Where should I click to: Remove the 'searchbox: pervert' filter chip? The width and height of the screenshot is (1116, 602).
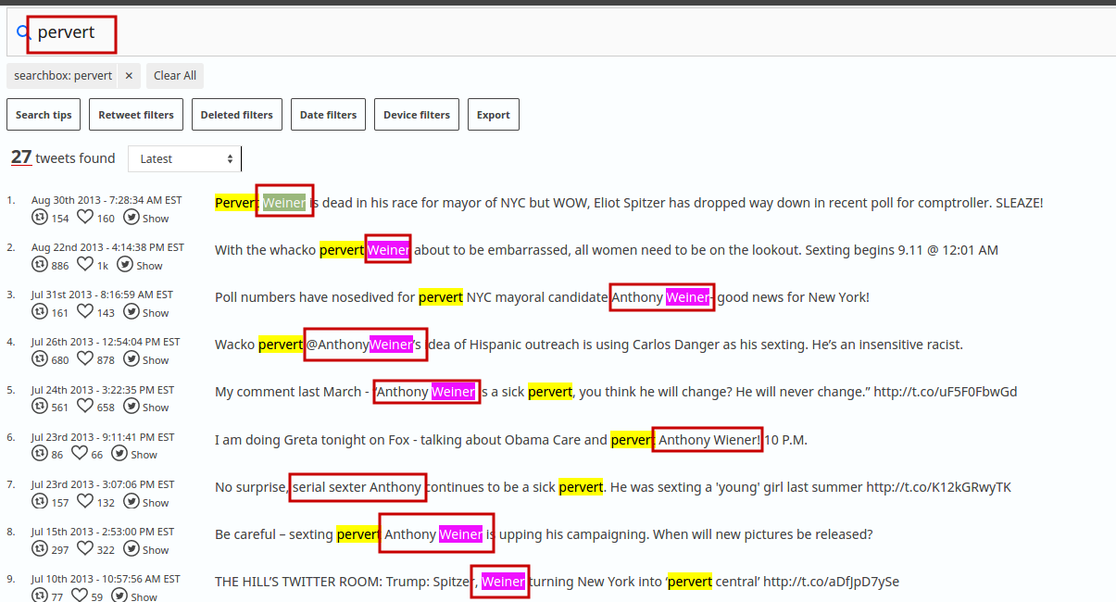pyautogui.click(x=129, y=76)
